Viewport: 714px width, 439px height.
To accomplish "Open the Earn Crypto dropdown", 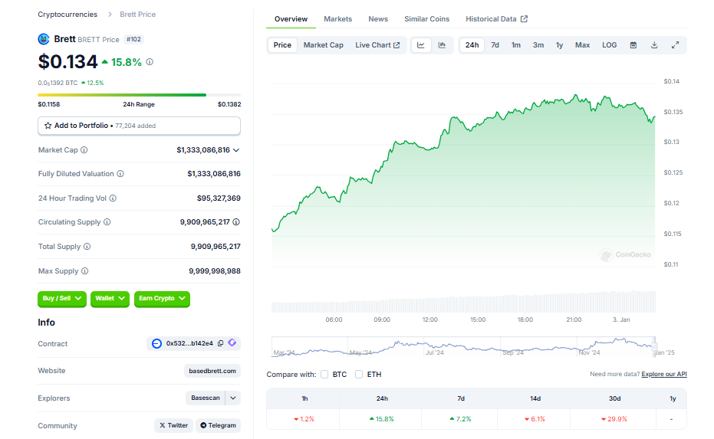I will pyautogui.click(x=162, y=299).
